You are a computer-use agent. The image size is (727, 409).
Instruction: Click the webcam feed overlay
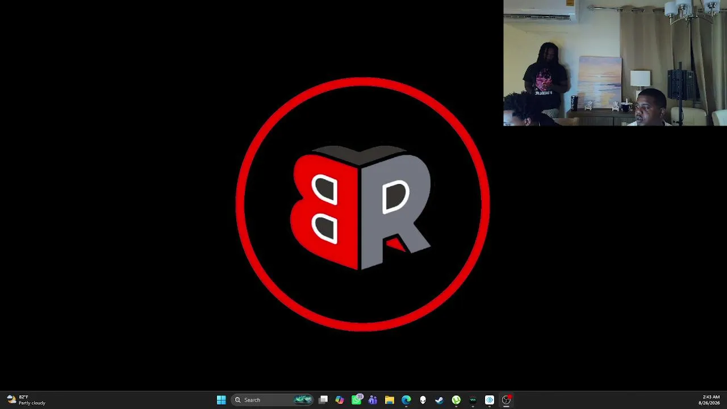click(615, 62)
